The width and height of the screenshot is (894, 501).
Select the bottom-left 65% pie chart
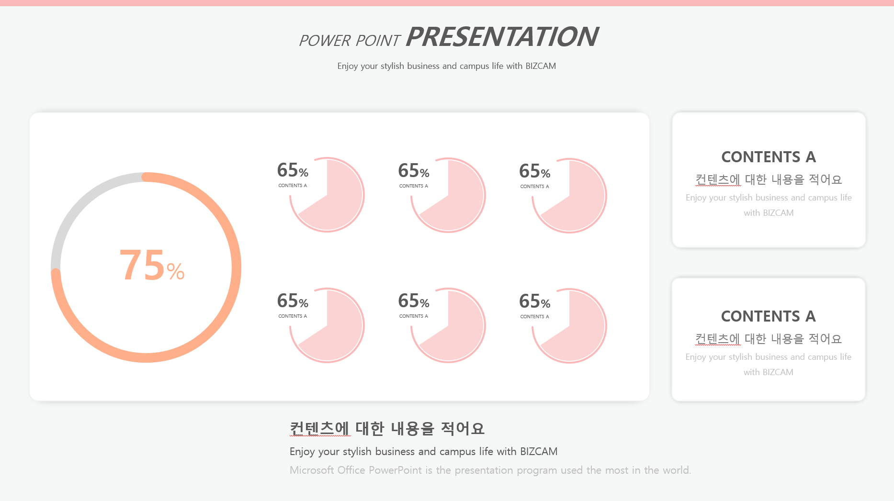(327, 325)
